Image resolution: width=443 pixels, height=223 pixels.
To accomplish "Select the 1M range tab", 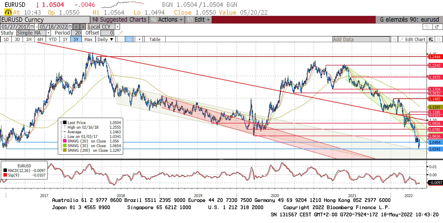I will [29, 39].
